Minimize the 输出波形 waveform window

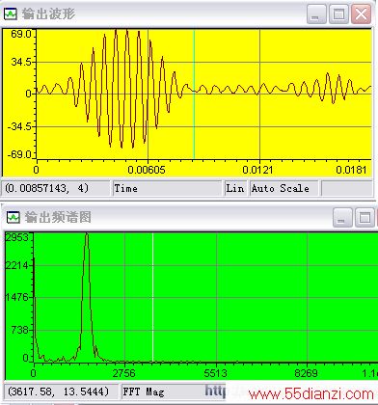[x=316, y=14]
